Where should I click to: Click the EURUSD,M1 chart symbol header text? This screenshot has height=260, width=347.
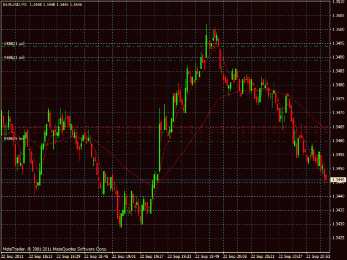point(14,4)
